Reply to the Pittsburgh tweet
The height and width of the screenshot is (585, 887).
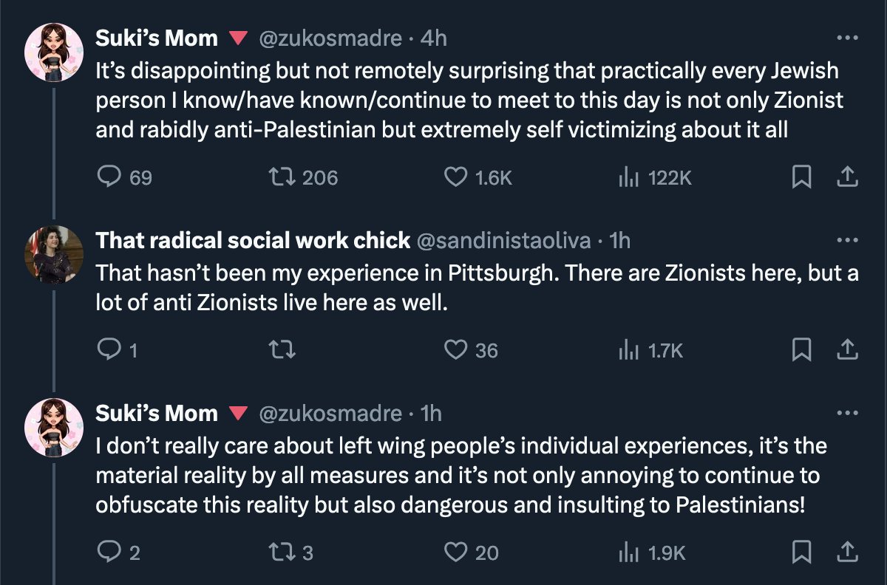109,350
